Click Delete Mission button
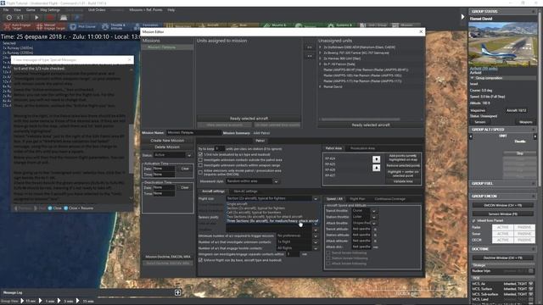The image size is (543, 305). [167, 147]
